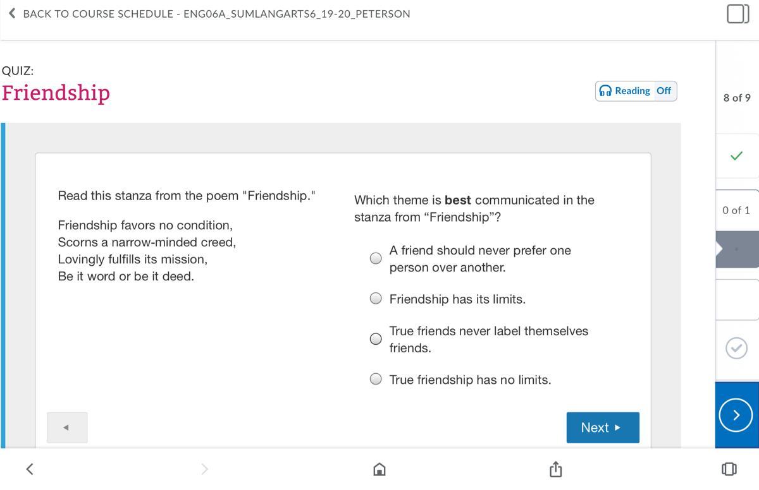Select "A friend should never prefer one person"

tap(376, 258)
